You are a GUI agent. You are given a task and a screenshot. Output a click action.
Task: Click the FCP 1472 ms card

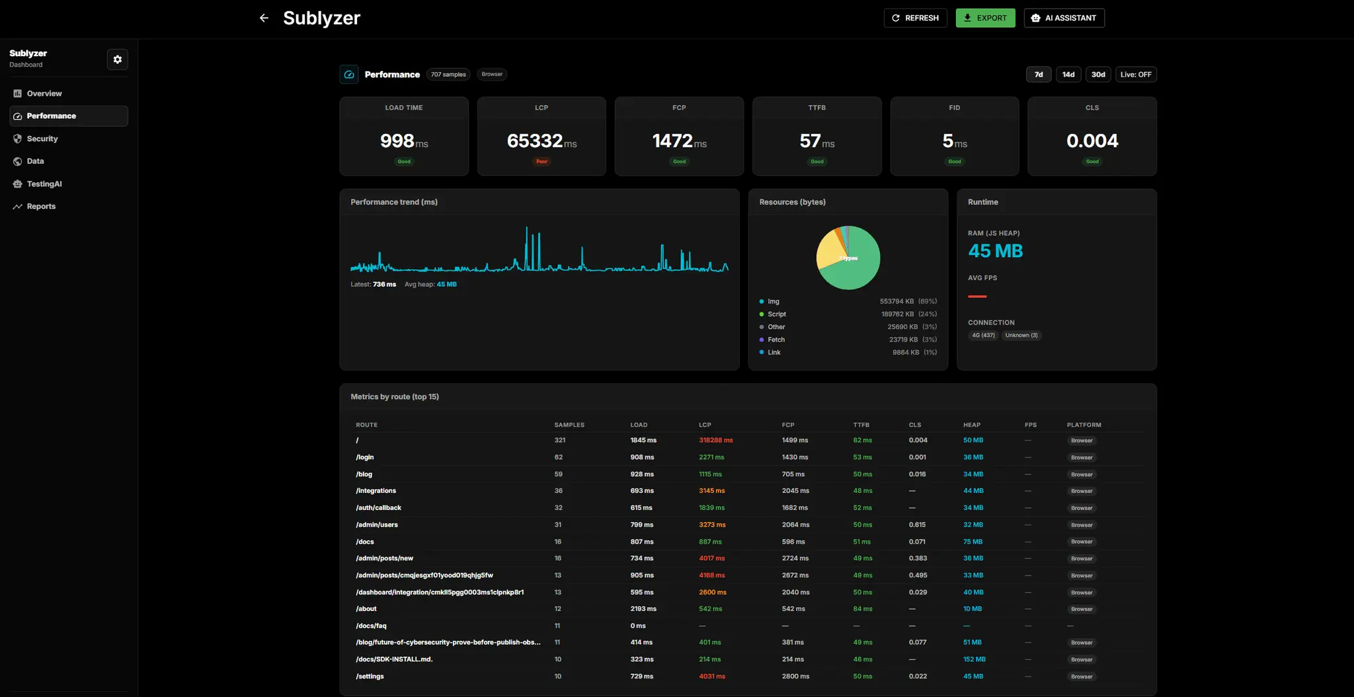(x=679, y=136)
